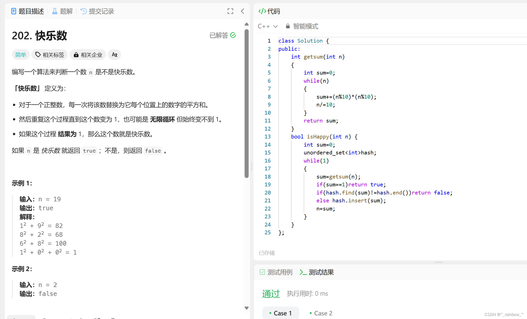Viewport: 527px width, 319px height.
Task: Open the 测试结果 tab
Action: coord(317,272)
